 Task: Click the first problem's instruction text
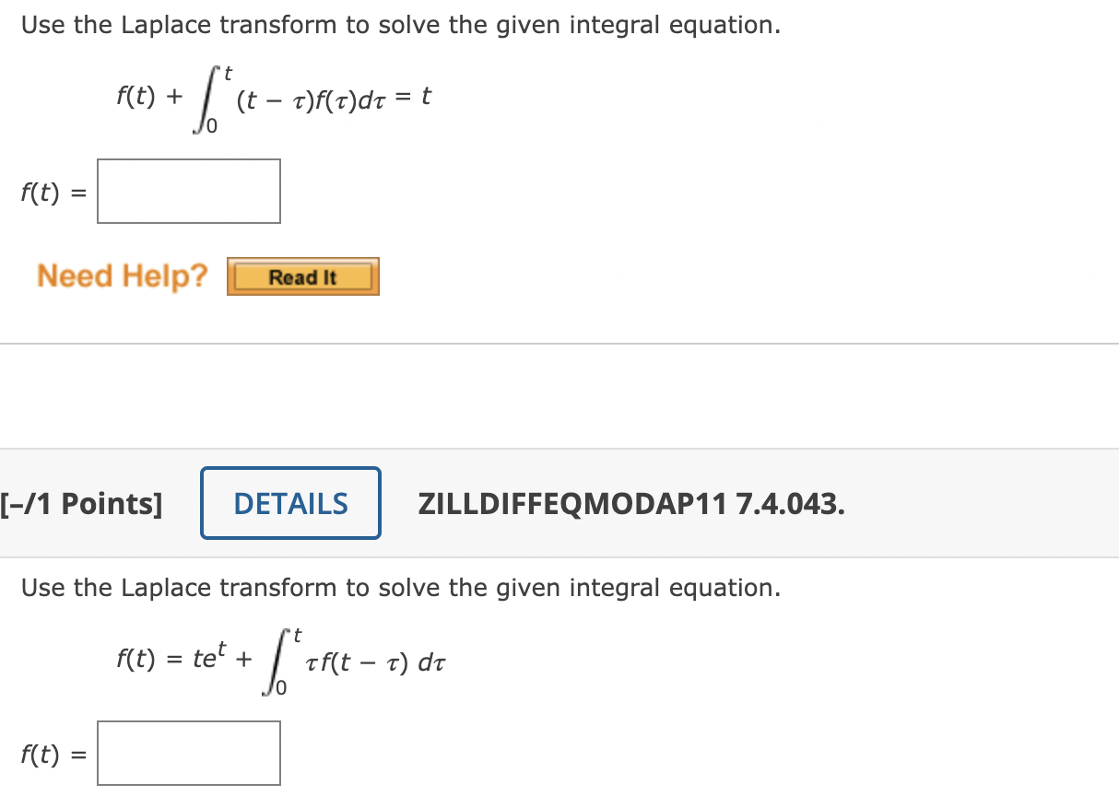[x=400, y=24]
